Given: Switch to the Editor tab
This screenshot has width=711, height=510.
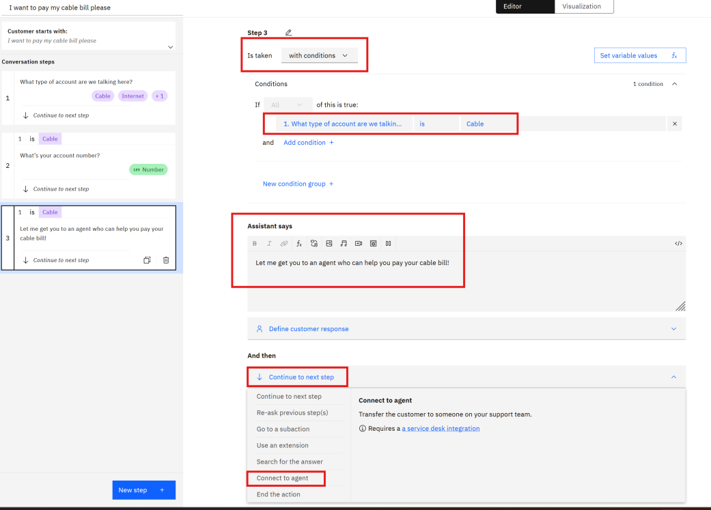Looking at the screenshot, I should pos(525,6).
